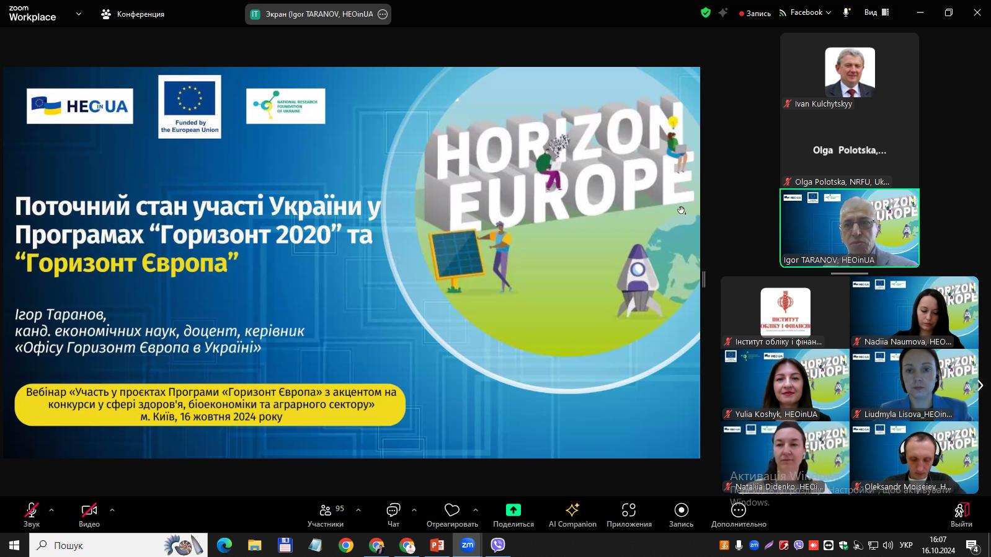Open Дополнительно more options menu
991x557 pixels.
click(739, 515)
